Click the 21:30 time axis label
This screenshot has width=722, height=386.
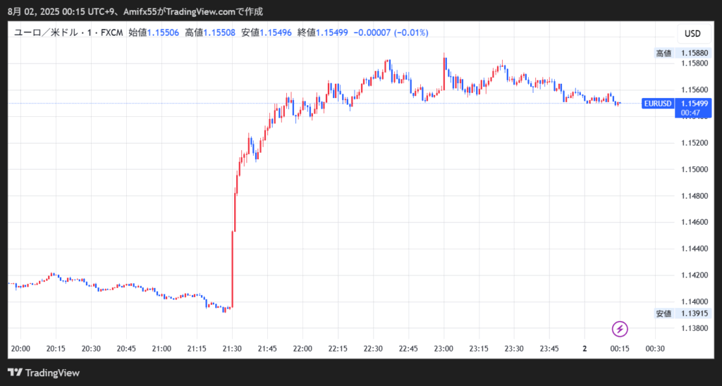click(232, 349)
